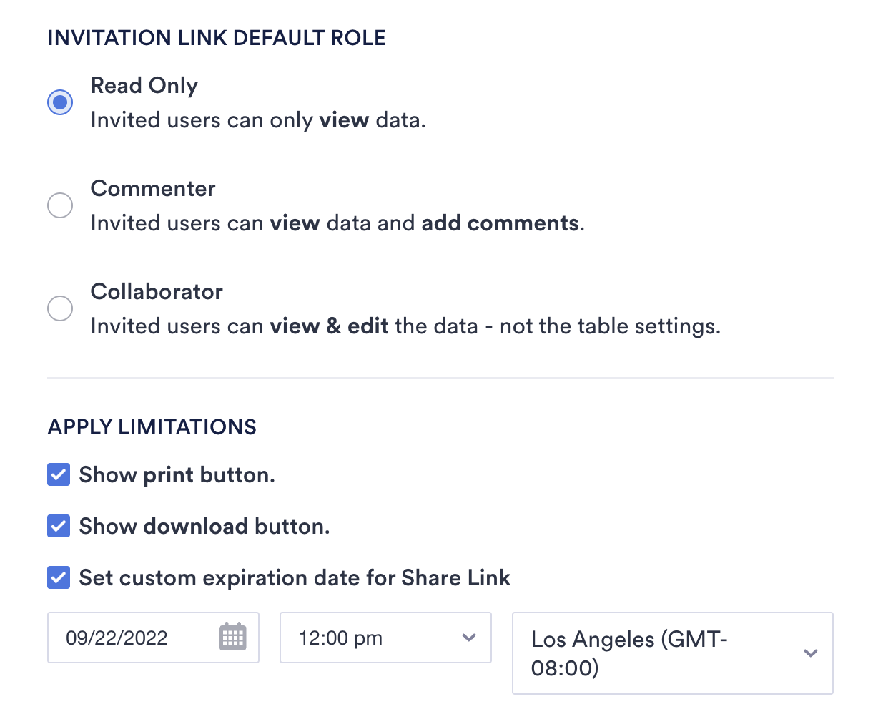Click the chevron arrow in the timezone selector
This screenshot has width=878, height=717.
[811, 653]
